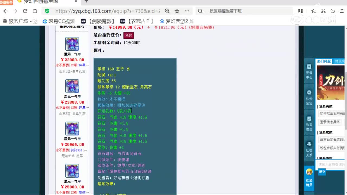Open the 充值中心 sidebar icon

tap(309, 71)
